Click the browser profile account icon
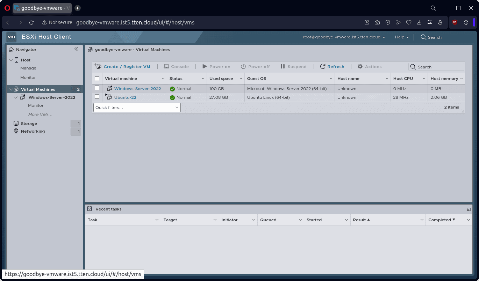This screenshot has width=479, height=281. point(440,22)
